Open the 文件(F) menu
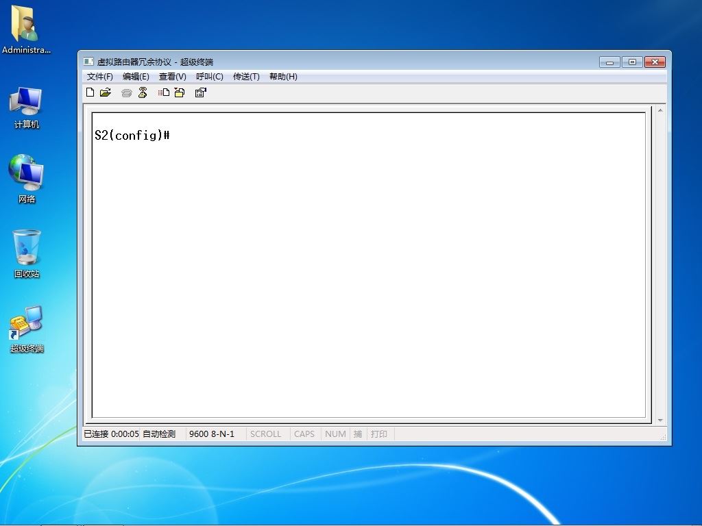Image resolution: width=702 pixels, height=526 pixels. 100,77
